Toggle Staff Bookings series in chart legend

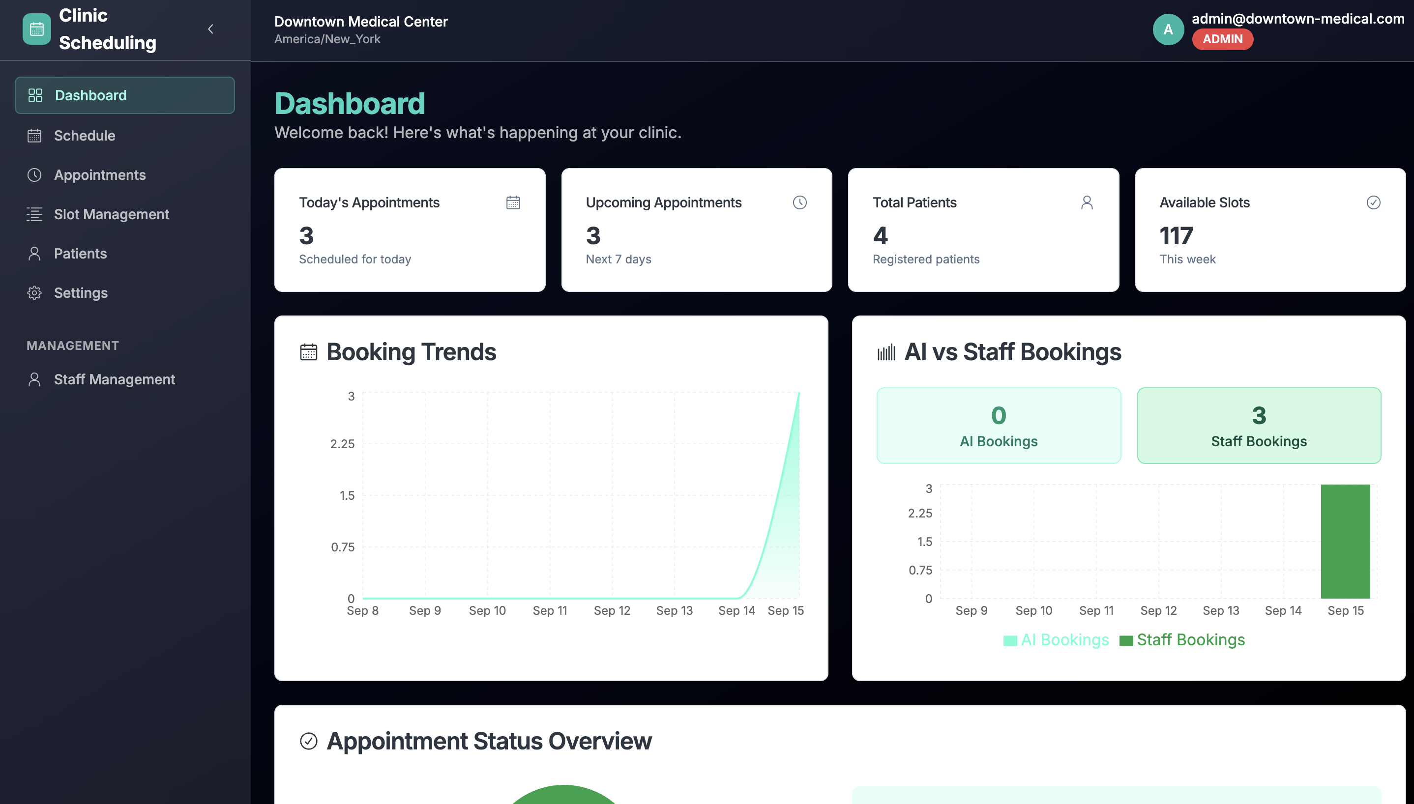(1182, 639)
